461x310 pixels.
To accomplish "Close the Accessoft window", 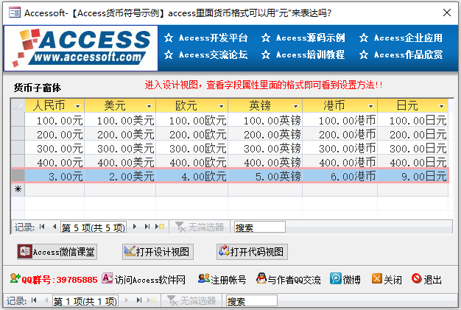I will click(x=447, y=13).
